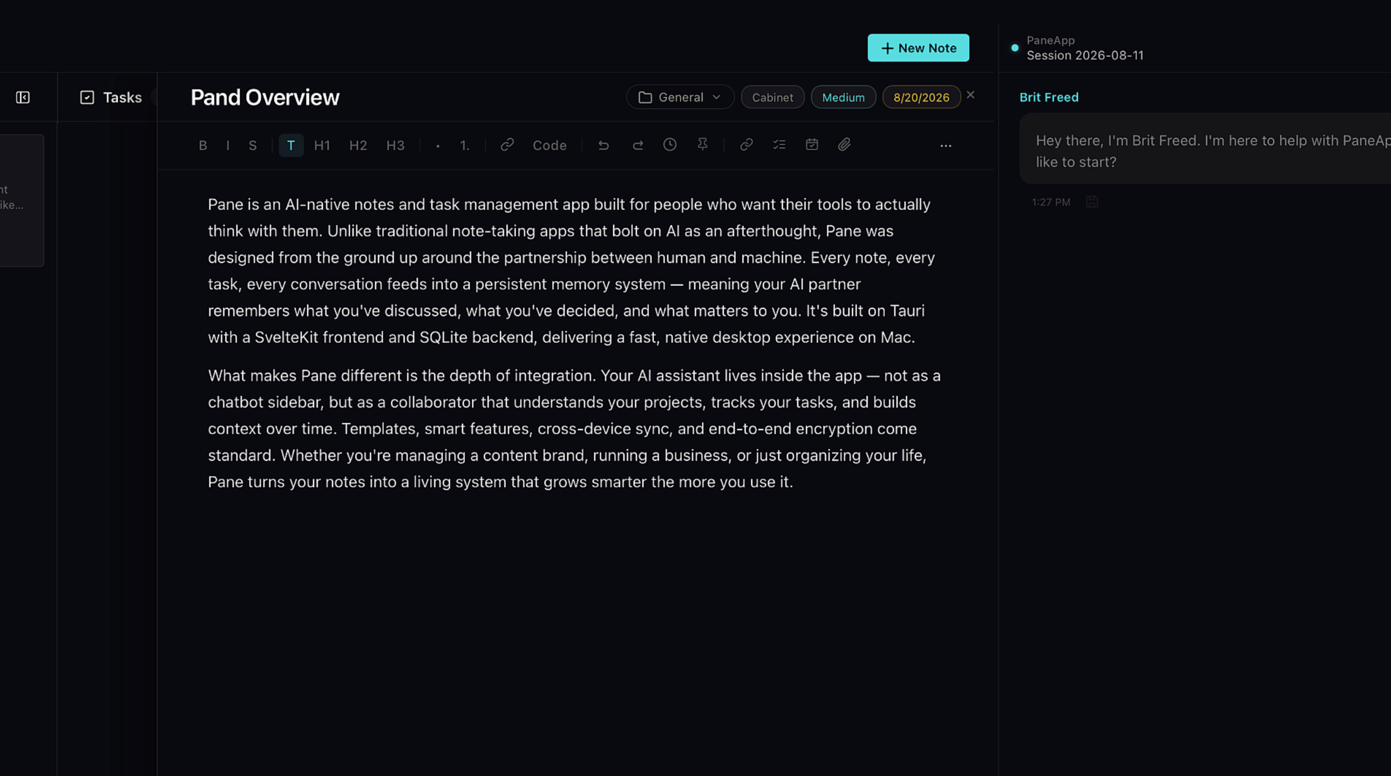1391x776 pixels.
Task: Edit the 8/20/2026 due date pill
Action: pyautogui.click(x=921, y=97)
